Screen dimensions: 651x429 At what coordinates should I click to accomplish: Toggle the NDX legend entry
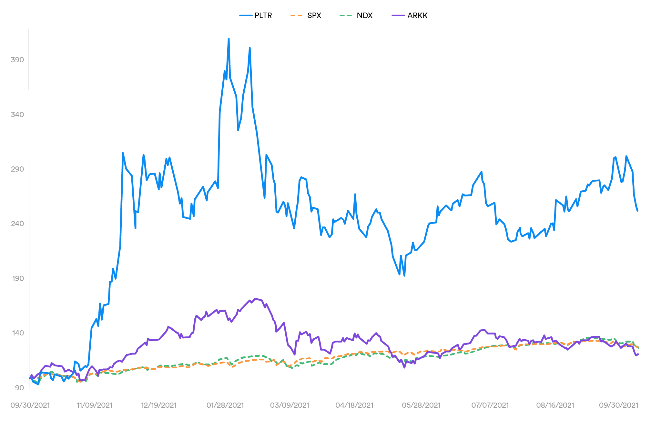364,15
